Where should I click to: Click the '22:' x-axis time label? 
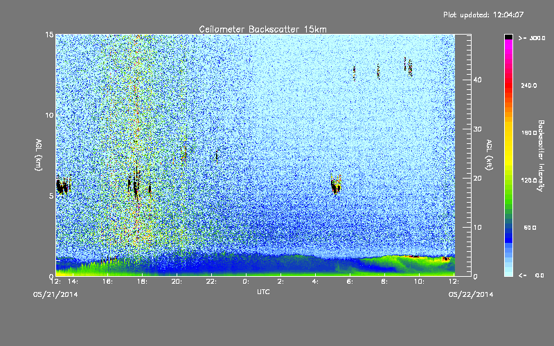click(x=212, y=282)
